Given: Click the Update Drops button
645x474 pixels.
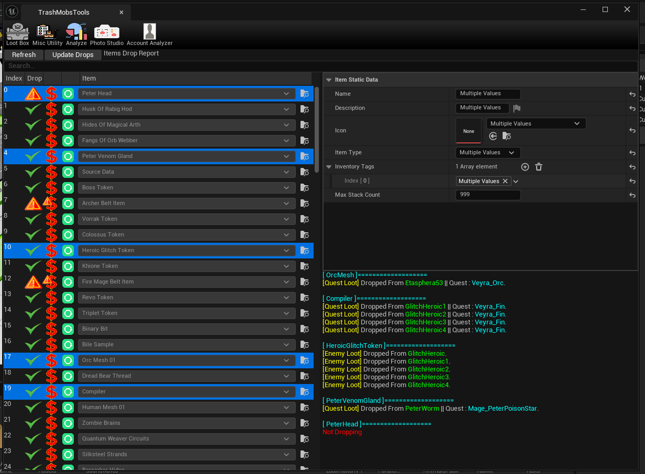Looking at the screenshot, I should tap(73, 55).
